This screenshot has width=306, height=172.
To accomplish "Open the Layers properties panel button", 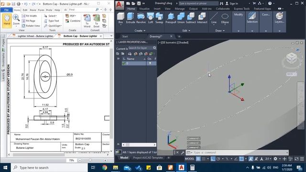I will pos(279,18).
